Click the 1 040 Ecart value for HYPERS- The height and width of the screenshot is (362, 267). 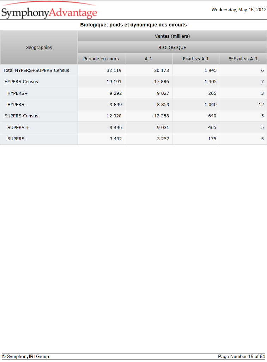[x=196, y=105]
